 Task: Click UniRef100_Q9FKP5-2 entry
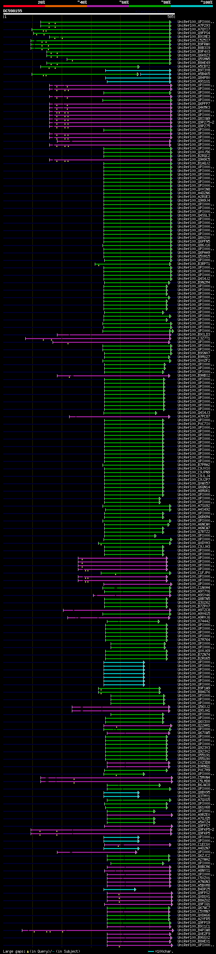pos(196,829)
